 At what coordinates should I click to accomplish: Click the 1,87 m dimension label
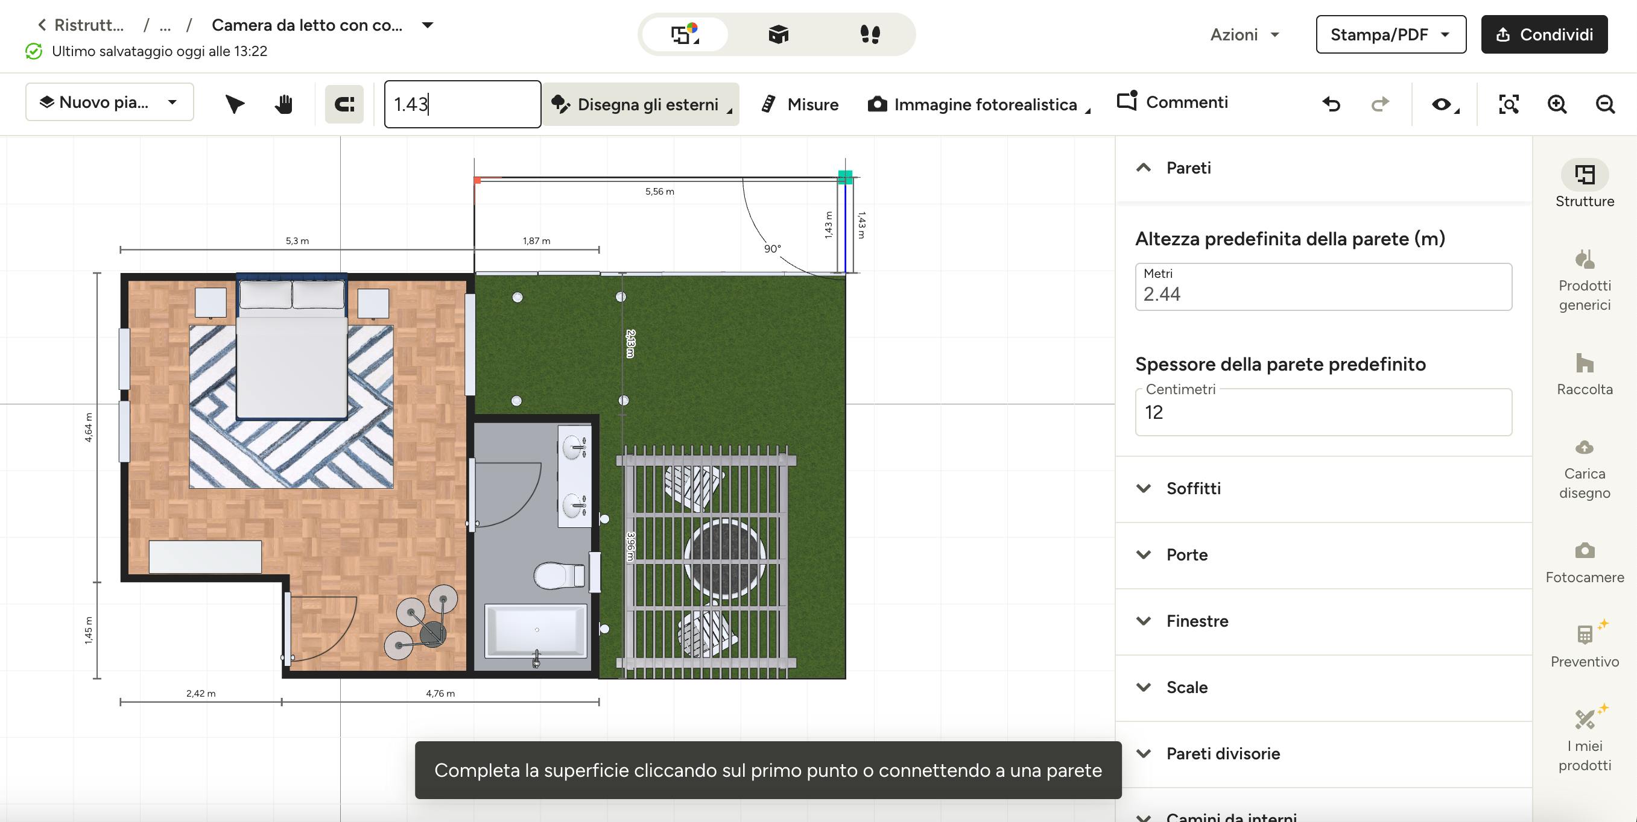[536, 241]
